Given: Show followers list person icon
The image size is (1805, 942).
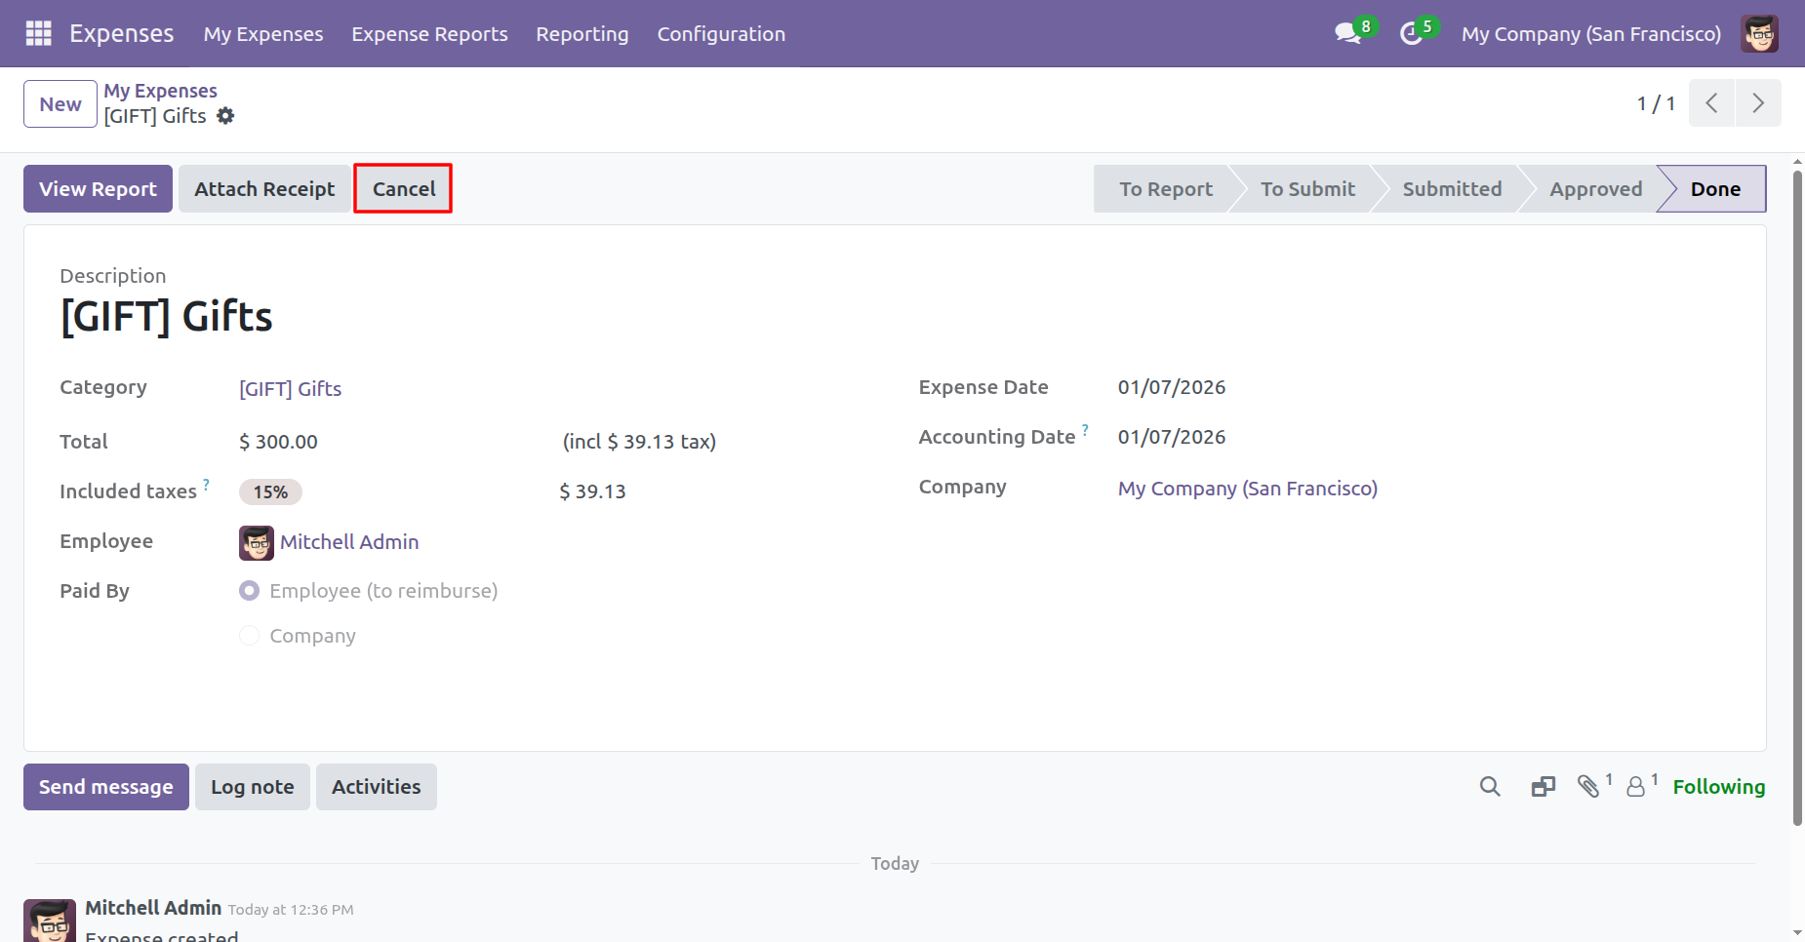Looking at the screenshot, I should (1636, 787).
